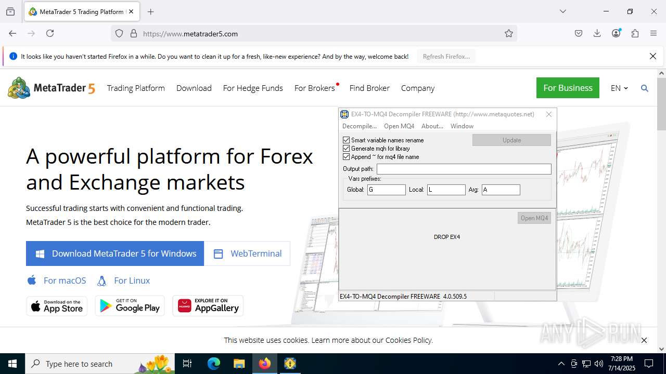
Task: Open the Firefox recent browsing view icon
Action: click(10, 11)
